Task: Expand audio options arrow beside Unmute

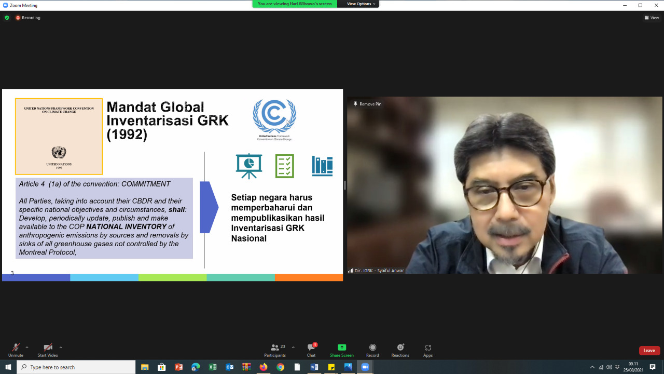Action: click(x=27, y=347)
